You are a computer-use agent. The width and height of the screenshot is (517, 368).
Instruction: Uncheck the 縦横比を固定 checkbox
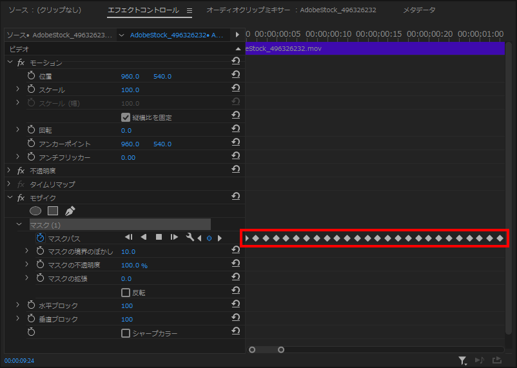(x=126, y=117)
